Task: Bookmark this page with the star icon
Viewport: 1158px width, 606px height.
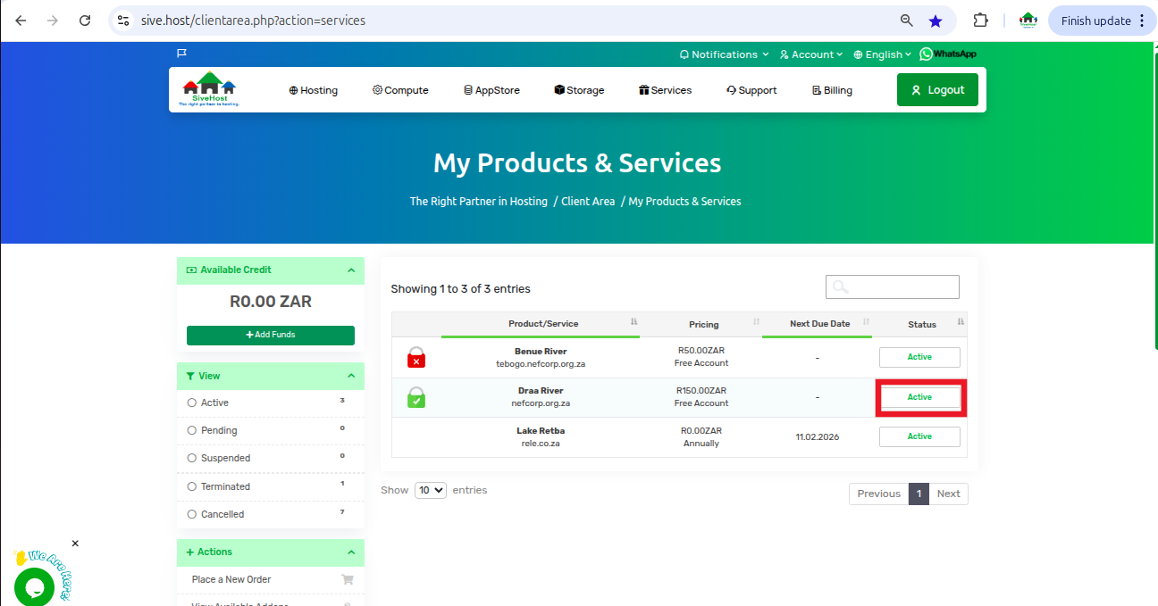Action: click(x=935, y=21)
